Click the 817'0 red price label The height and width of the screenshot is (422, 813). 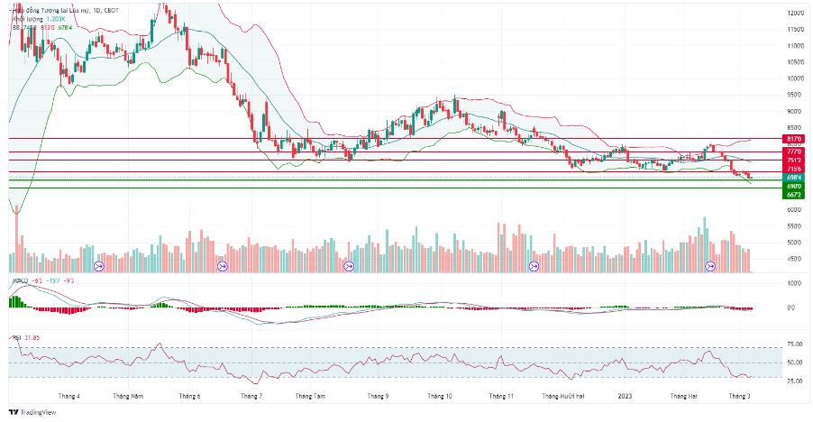coord(794,139)
